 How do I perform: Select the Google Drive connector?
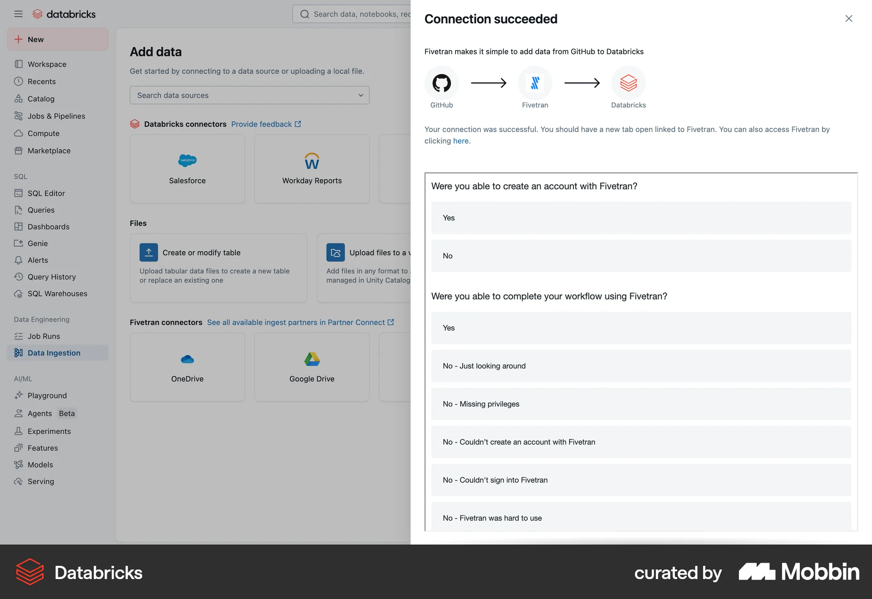tap(312, 367)
